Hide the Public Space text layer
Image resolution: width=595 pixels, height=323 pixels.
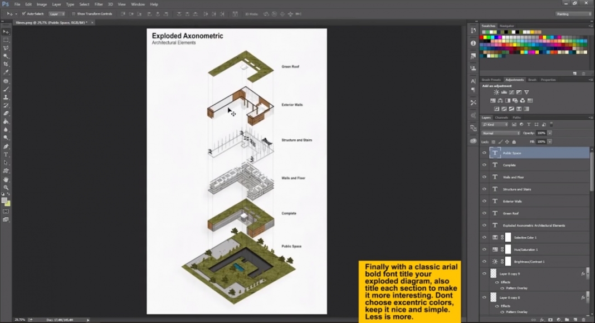(484, 153)
